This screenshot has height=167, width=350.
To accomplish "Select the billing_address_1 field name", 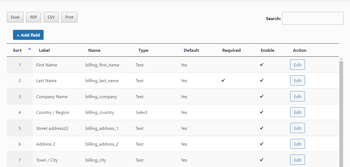I will coord(102,128).
